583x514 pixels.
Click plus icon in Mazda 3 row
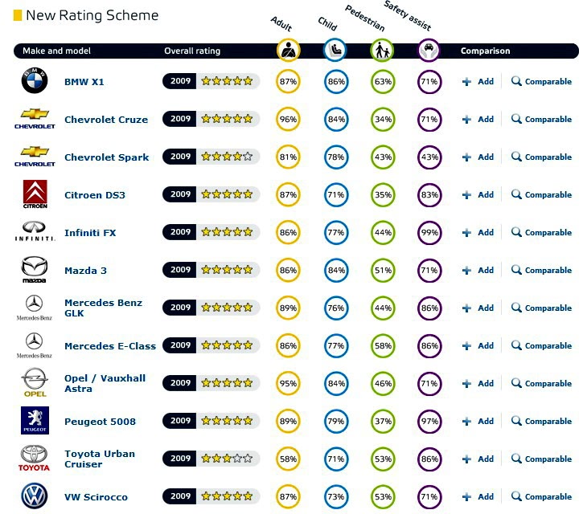466,271
